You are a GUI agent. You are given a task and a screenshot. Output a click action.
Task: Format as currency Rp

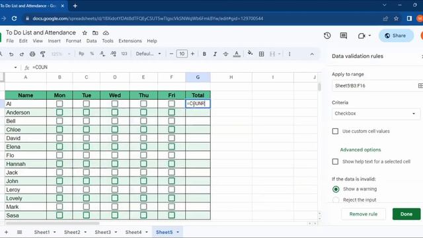click(81, 54)
